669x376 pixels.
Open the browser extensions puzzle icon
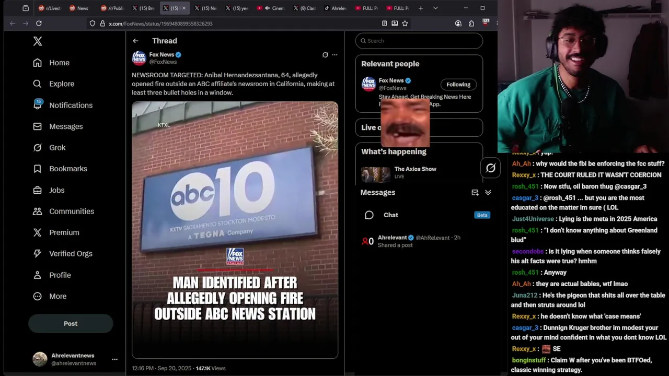tap(471, 23)
